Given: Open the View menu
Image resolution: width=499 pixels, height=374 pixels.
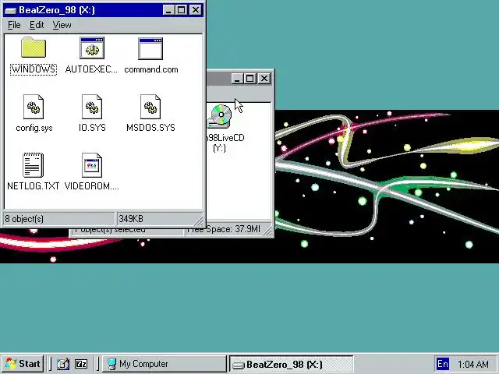Looking at the screenshot, I should coord(62,25).
